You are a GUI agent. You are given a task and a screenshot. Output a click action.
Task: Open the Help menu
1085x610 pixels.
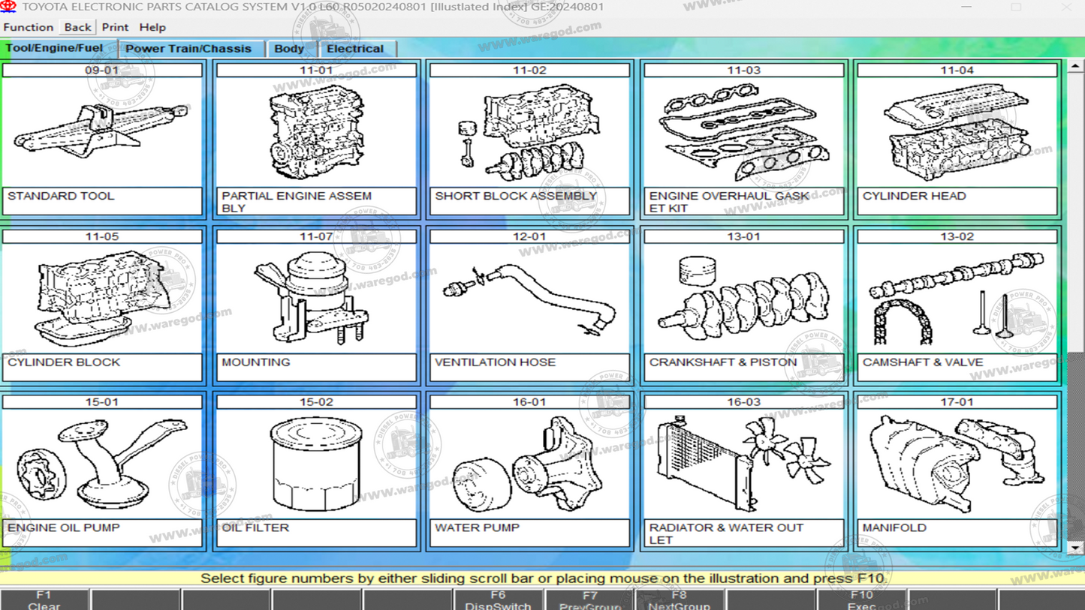tap(152, 27)
